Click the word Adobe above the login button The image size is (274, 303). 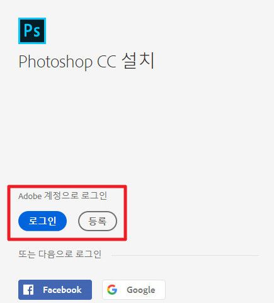[30, 197]
